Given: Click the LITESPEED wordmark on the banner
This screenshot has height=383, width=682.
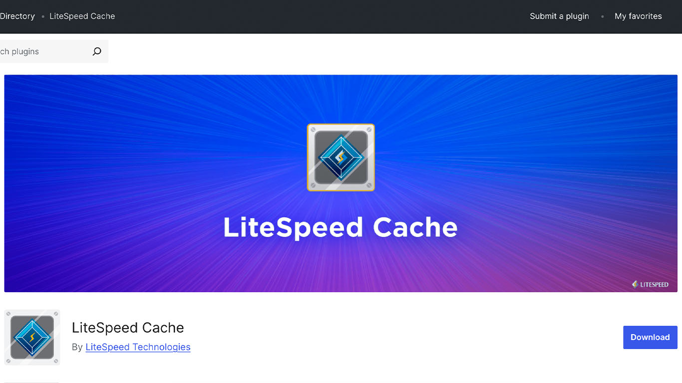Looking at the screenshot, I should [654, 284].
